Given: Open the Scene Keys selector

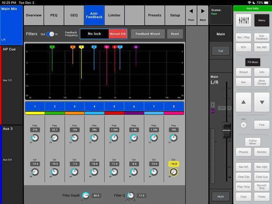Looking at the screenshot, I should coord(221,15).
